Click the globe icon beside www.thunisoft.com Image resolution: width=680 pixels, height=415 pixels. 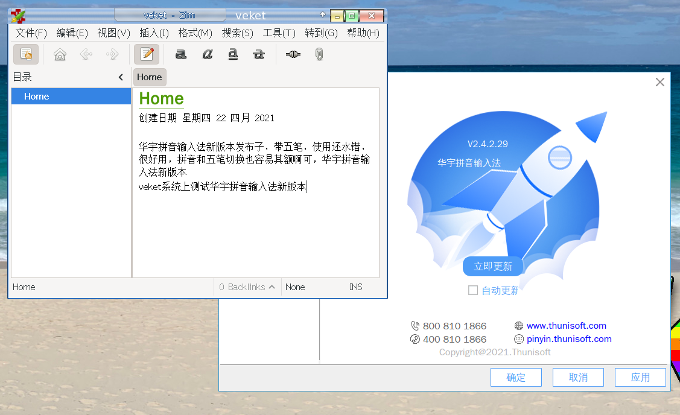tap(519, 326)
